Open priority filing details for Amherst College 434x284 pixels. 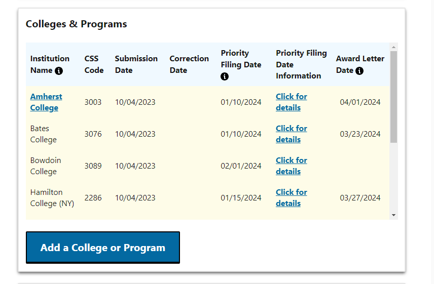click(x=291, y=102)
